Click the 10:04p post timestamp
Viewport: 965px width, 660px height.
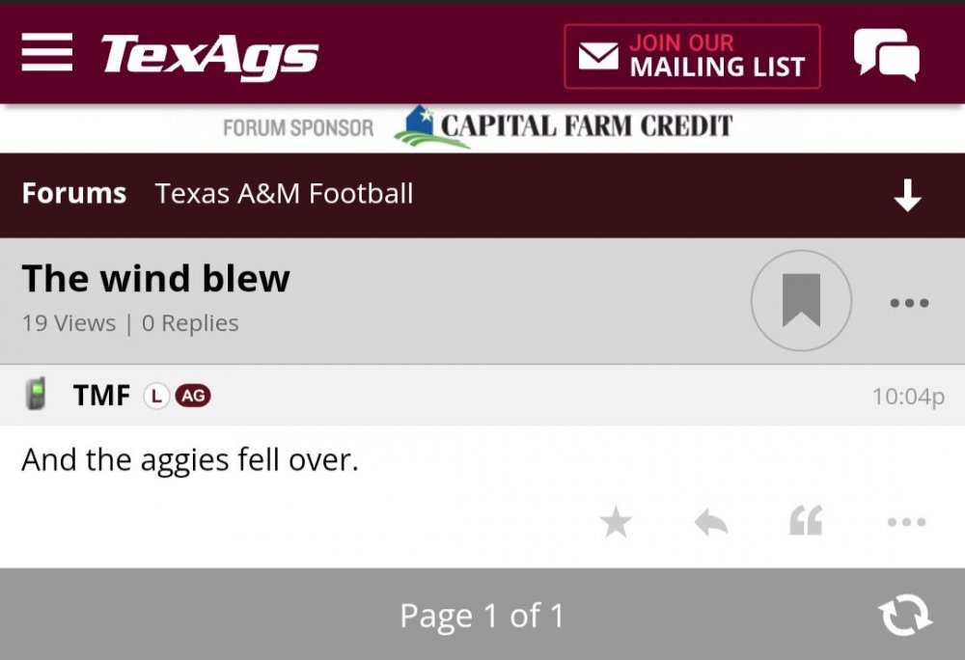907,397
